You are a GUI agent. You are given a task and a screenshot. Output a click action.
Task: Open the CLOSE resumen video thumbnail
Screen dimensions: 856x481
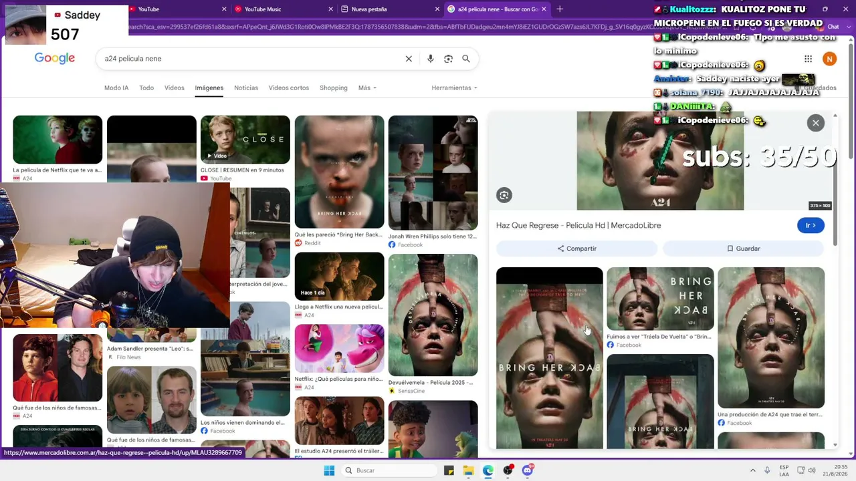tap(245, 140)
